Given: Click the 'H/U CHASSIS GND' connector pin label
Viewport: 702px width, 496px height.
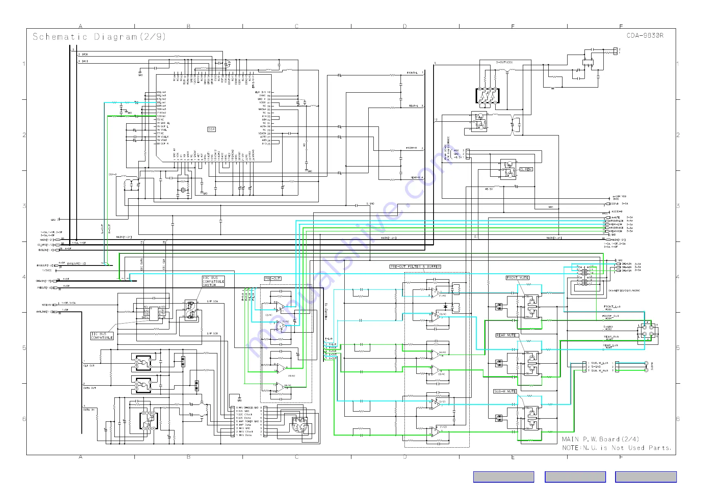Looking at the screenshot, I should coord(248,408).
